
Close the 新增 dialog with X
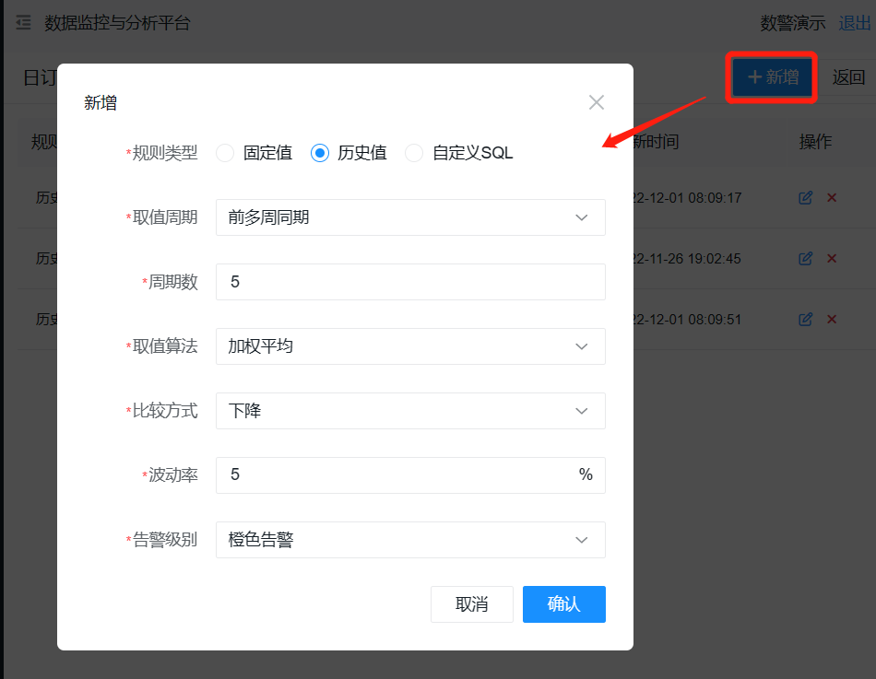tap(597, 102)
